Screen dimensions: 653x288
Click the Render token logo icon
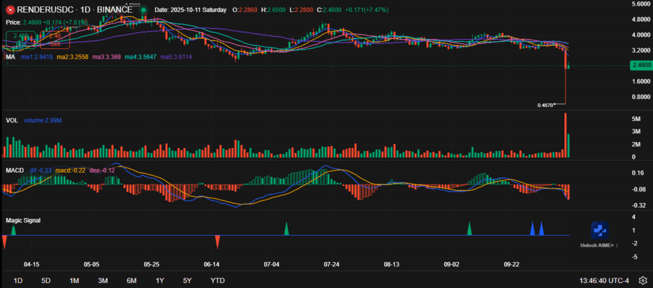tap(8, 10)
